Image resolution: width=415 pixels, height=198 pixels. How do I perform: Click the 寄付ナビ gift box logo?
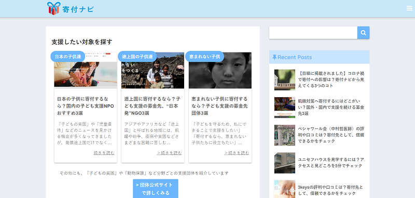[54, 8]
